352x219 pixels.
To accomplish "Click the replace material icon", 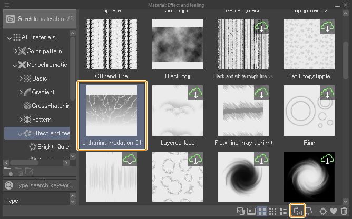I will [x=309, y=211].
